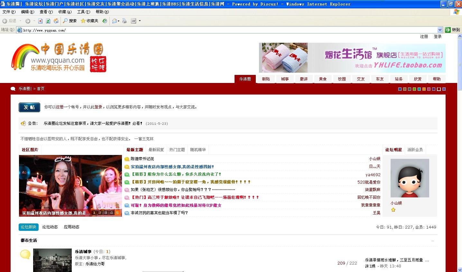Click the 发帖 post button
The width and height of the screenshot is (462, 272).
(x=29, y=107)
